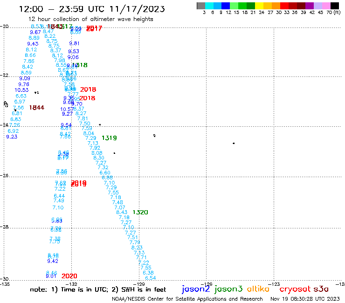Click the jason3 time stamp '1320'
The image size is (345, 303).
click(140, 213)
